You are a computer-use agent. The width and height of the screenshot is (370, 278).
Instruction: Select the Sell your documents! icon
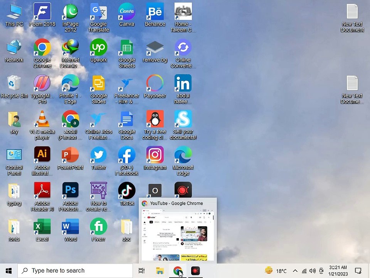(x=183, y=126)
